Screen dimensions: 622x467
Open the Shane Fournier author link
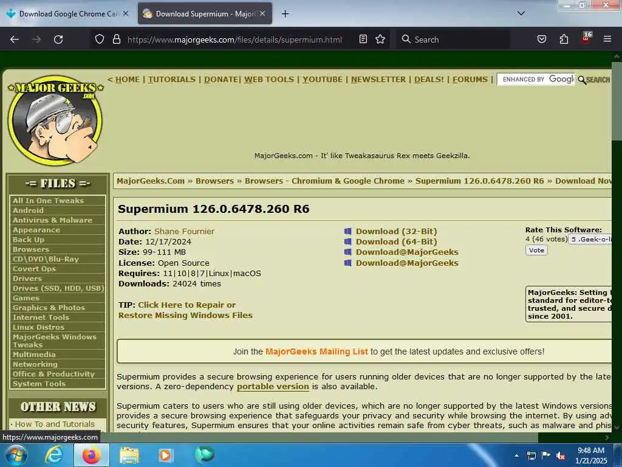click(184, 231)
